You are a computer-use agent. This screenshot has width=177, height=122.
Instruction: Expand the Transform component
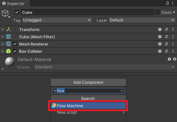point(3,29)
